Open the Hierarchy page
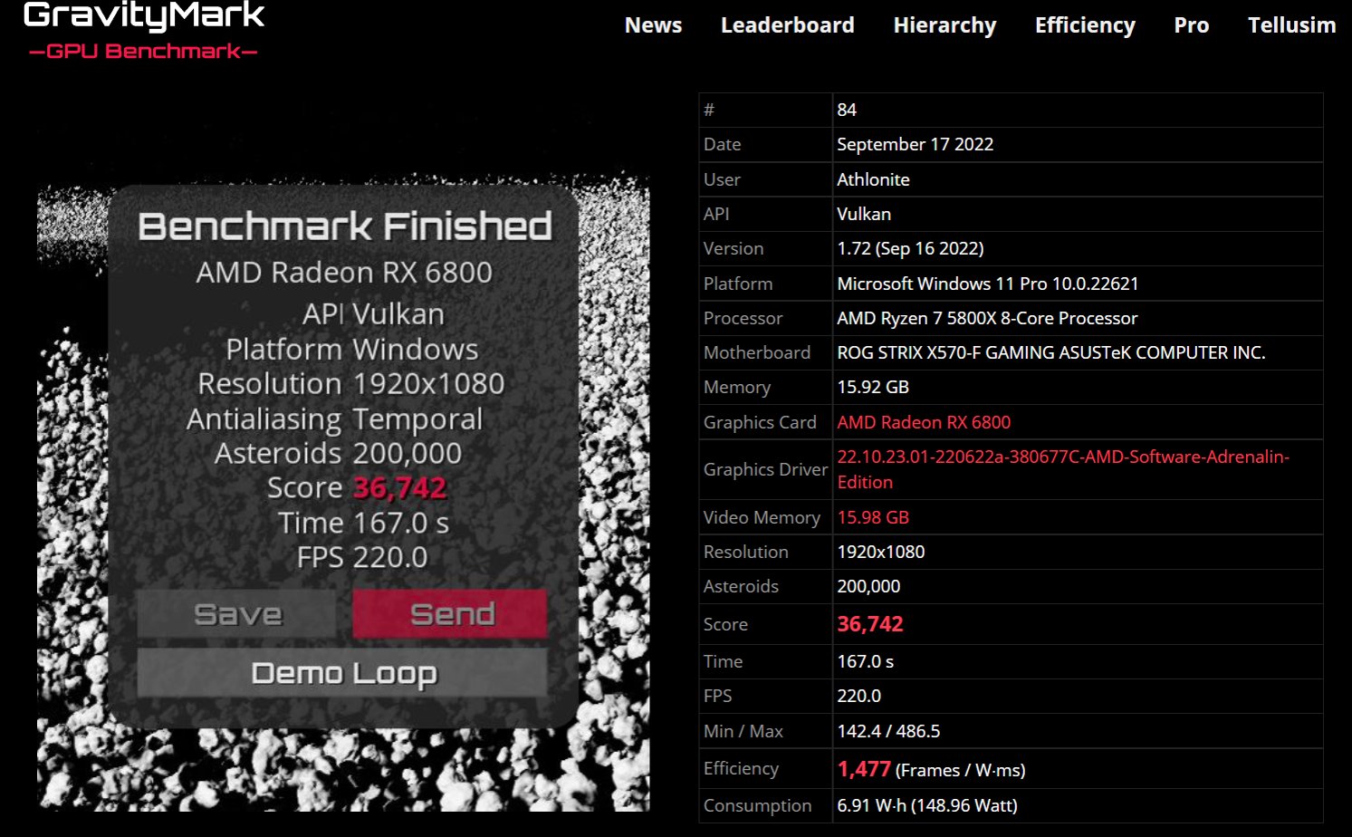 click(x=944, y=25)
